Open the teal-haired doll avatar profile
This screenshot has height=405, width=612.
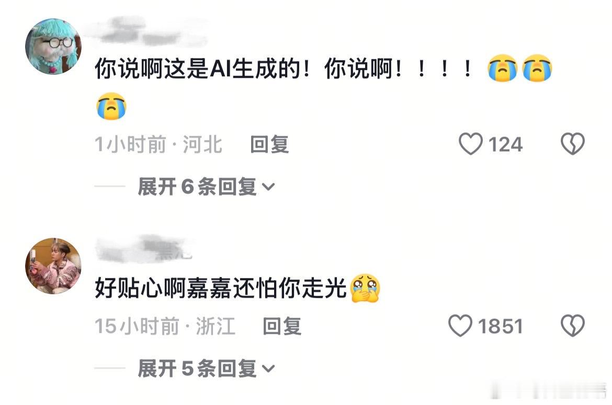click(x=53, y=46)
